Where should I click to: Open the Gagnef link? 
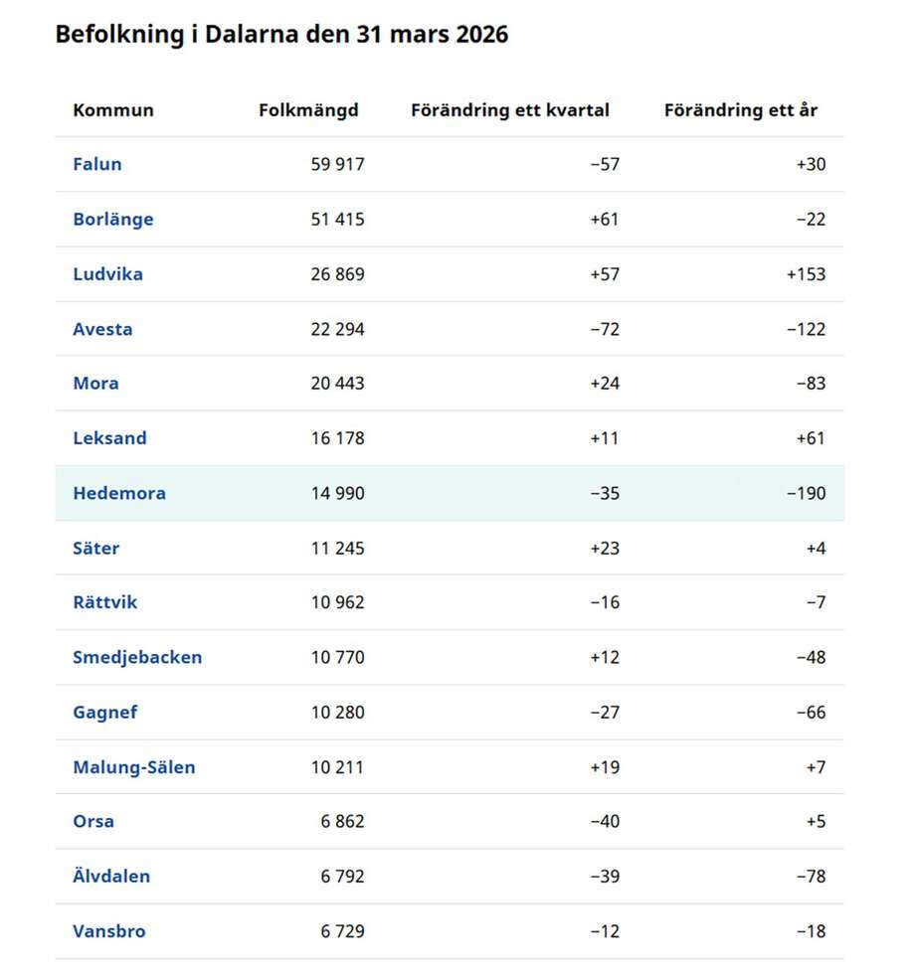pos(105,712)
